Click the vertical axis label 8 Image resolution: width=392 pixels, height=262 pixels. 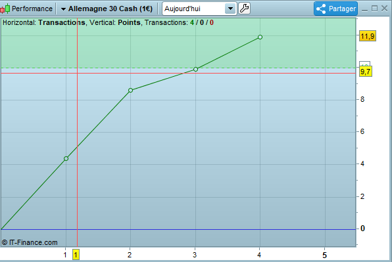pyautogui.click(x=362, y=100)
